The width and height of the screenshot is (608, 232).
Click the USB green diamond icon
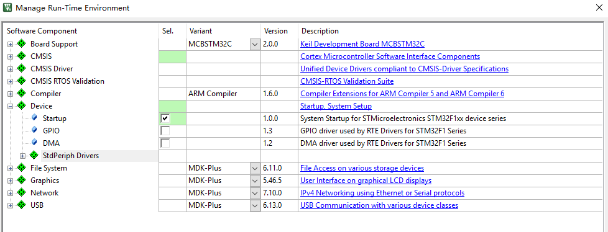21,205
